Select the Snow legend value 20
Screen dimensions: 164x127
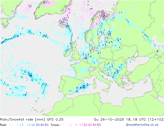point(85,125)
